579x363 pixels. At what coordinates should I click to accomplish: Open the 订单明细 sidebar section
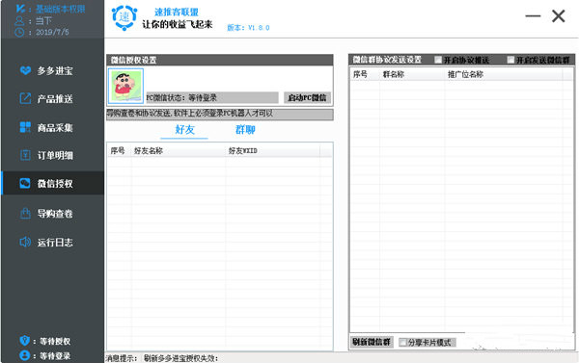pos(52,155)
